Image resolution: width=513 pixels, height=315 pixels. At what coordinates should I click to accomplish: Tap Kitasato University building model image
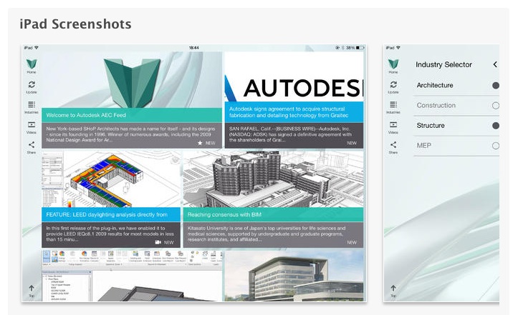273,179
